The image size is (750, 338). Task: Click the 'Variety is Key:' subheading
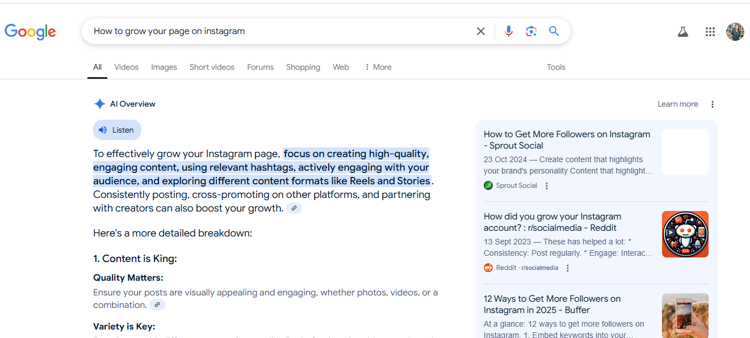click(124, 327)
